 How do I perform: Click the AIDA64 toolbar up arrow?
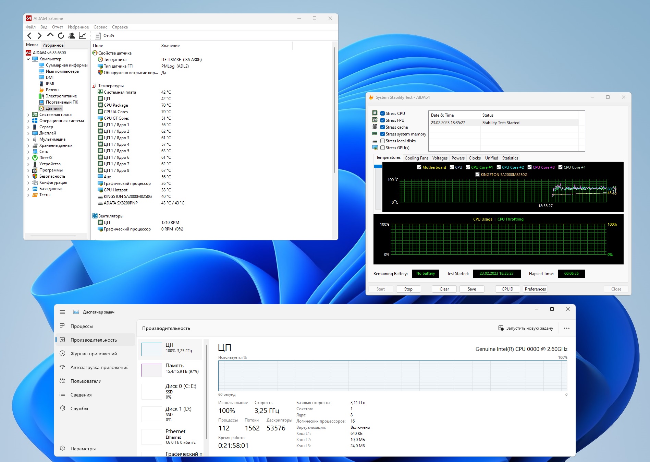pyautogui.click(x=50, y=35)
